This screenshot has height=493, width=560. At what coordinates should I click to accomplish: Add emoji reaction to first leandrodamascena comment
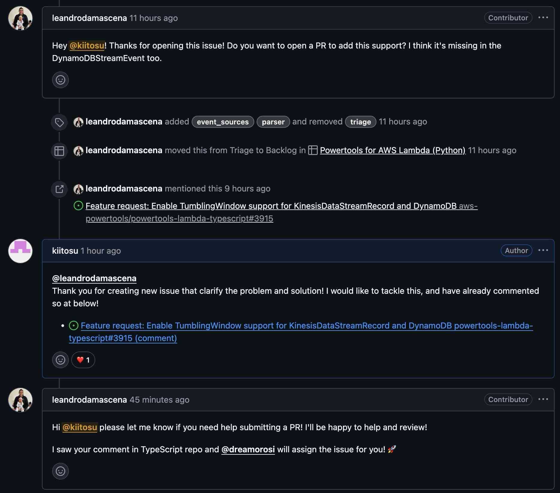(x=60, y=80)
